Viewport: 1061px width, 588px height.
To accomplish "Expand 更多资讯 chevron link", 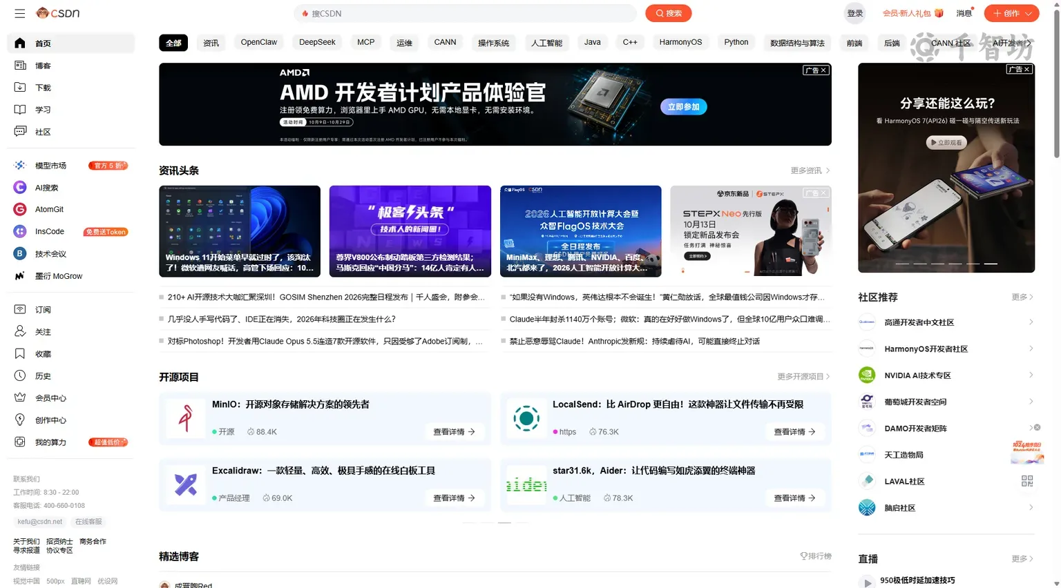I will point(810,170).
